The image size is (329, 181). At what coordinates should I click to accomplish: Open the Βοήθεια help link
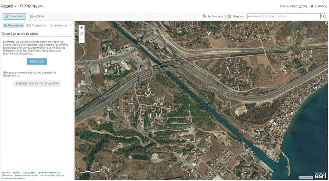17,173
